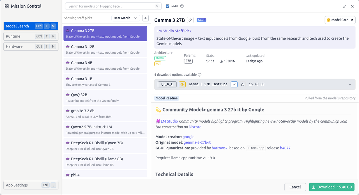359x195 pixels.
Task: Focus the Hugging Face model search box
Action: click(111, 6)
